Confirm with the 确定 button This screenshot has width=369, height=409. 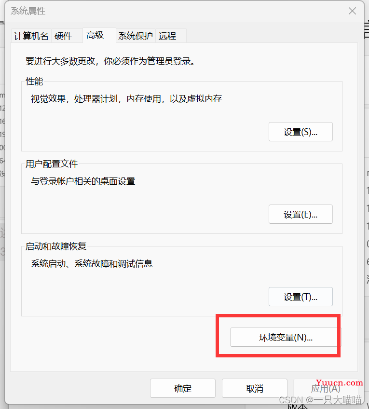[182, 388]
